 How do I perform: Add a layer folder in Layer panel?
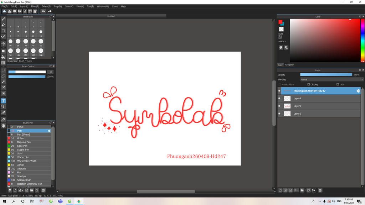tap(302, 190)
